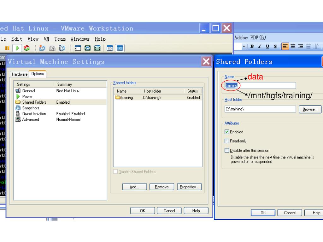Click the Host folder path field
Image resolution: width=323 pixels, height=242 pixels.
(x=260, y=109)
